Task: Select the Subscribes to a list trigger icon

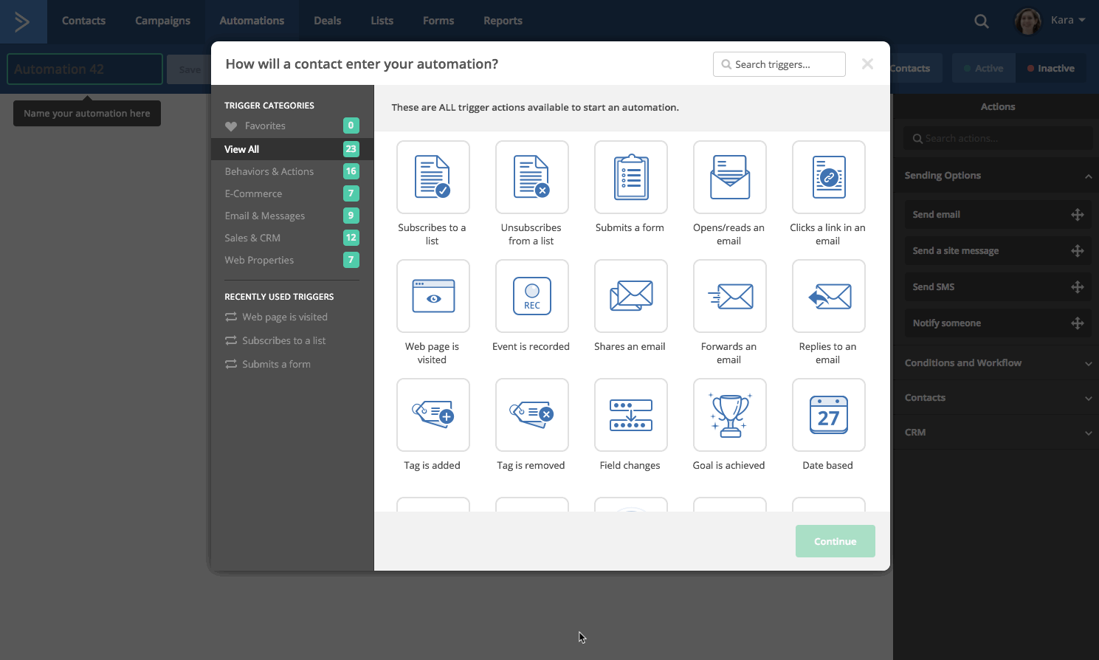Action: [x=433, y=177]
